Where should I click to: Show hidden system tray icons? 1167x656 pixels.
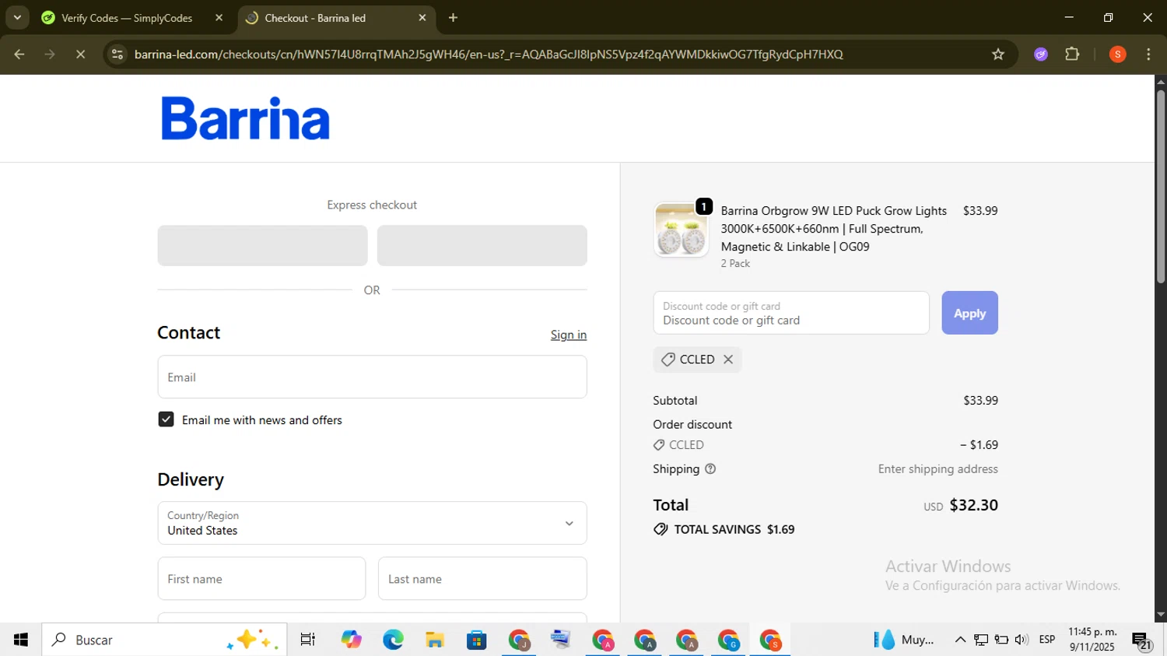(960, 640)
